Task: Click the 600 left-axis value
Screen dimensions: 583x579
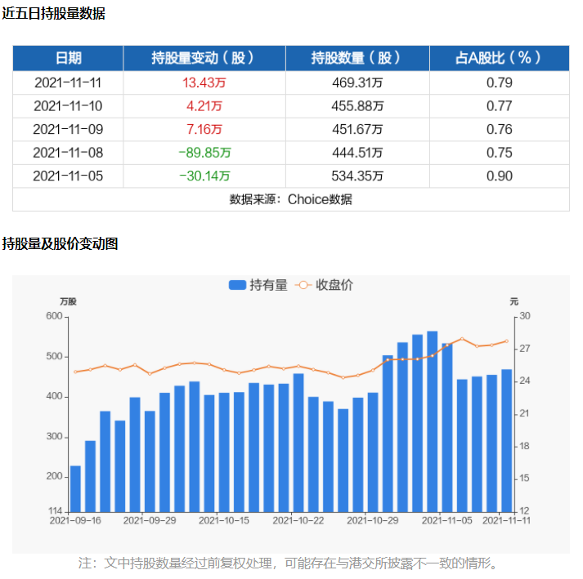Action: point(54,316)
